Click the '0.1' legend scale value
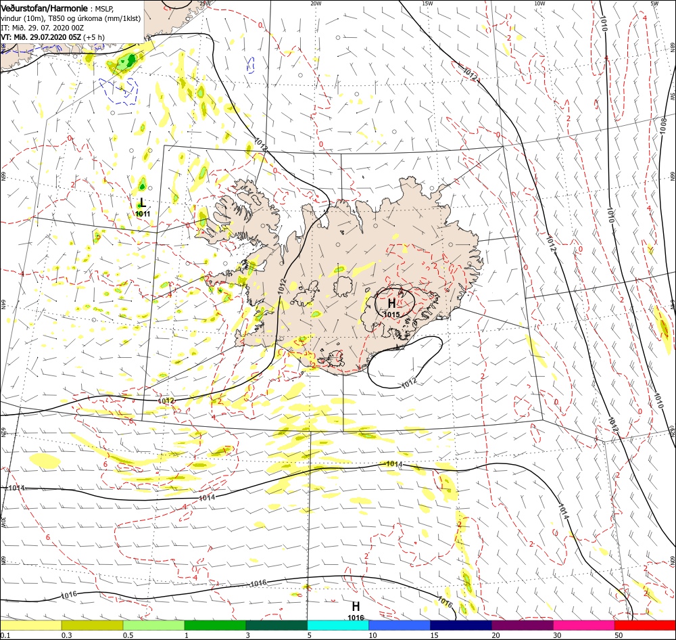676x640 pixels. (x=5, y=635)
